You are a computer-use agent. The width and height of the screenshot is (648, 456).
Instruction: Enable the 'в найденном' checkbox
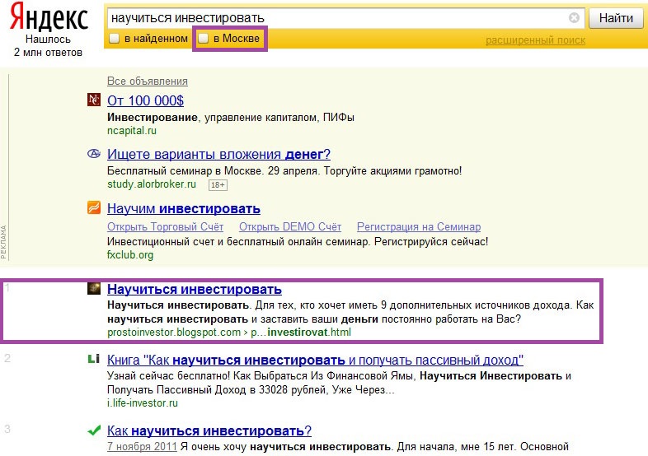114,39
